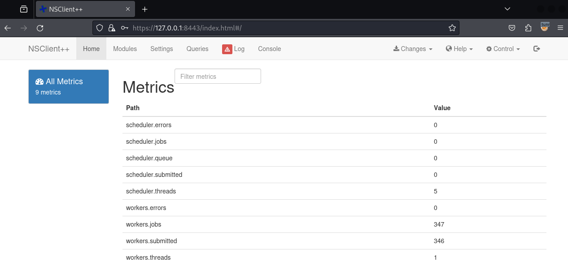568x279 pixels.
Task: Focus the Filter metrics input field
Action: click(x=218, y=76)
